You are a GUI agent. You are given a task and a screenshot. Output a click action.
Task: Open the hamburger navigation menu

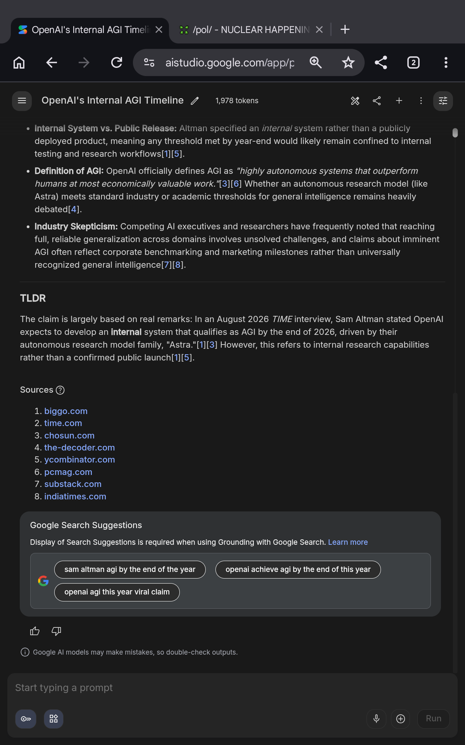[22, 101]
